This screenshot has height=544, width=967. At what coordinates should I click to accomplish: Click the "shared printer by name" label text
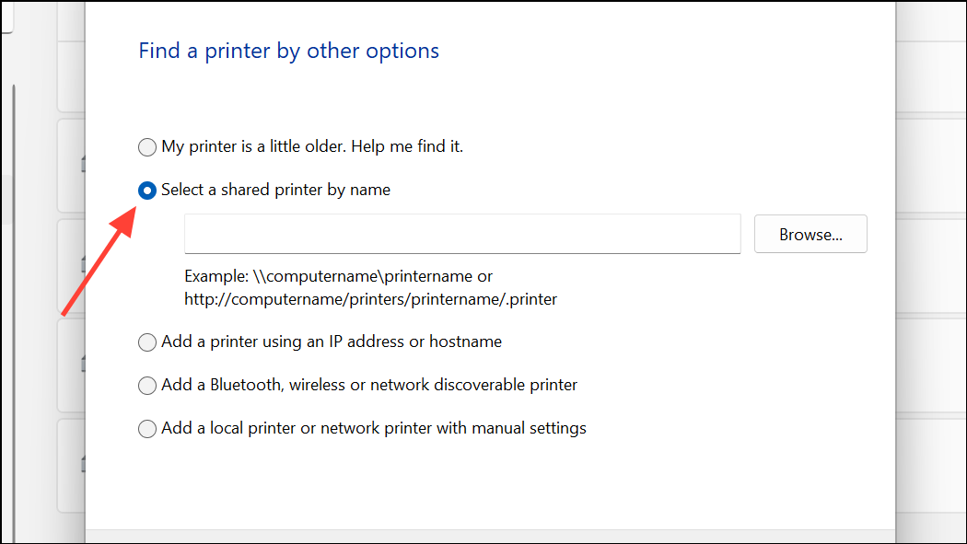pos(305,190)
